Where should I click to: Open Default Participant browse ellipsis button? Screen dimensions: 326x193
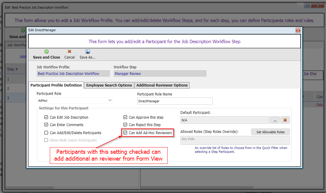tap(275, 120)
